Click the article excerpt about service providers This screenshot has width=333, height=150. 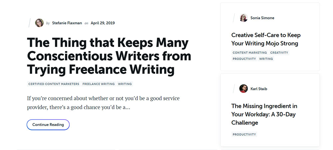(103, 103)
